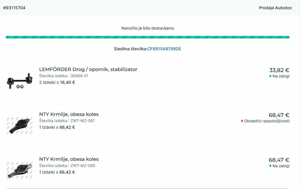Click 'Na zalogi' status under 33,82 €

pyautogui.click(x=281, y=76)
